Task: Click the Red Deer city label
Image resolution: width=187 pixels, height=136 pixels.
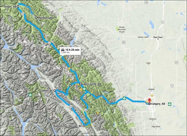Action: click(158, 37)
